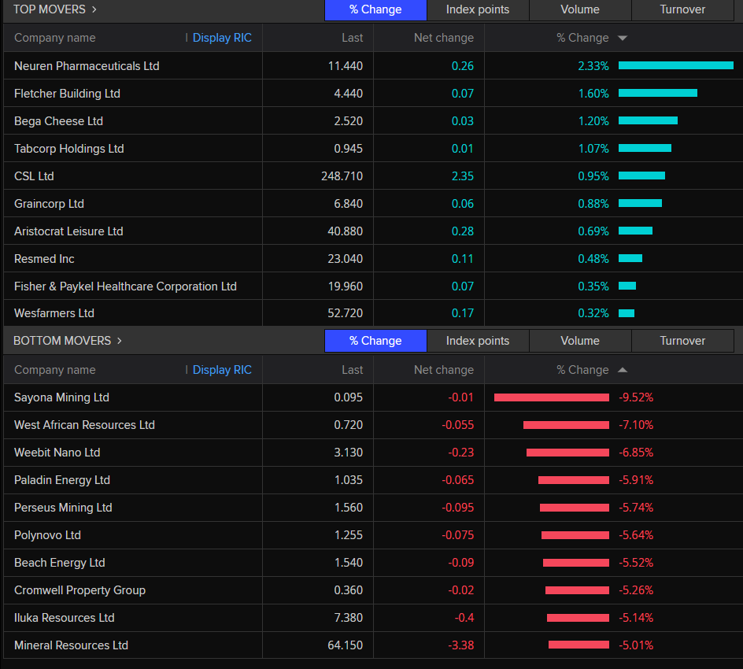Switch Bottom Movers to Index points tab
This screenshot has width=743, height=669.
478,341
